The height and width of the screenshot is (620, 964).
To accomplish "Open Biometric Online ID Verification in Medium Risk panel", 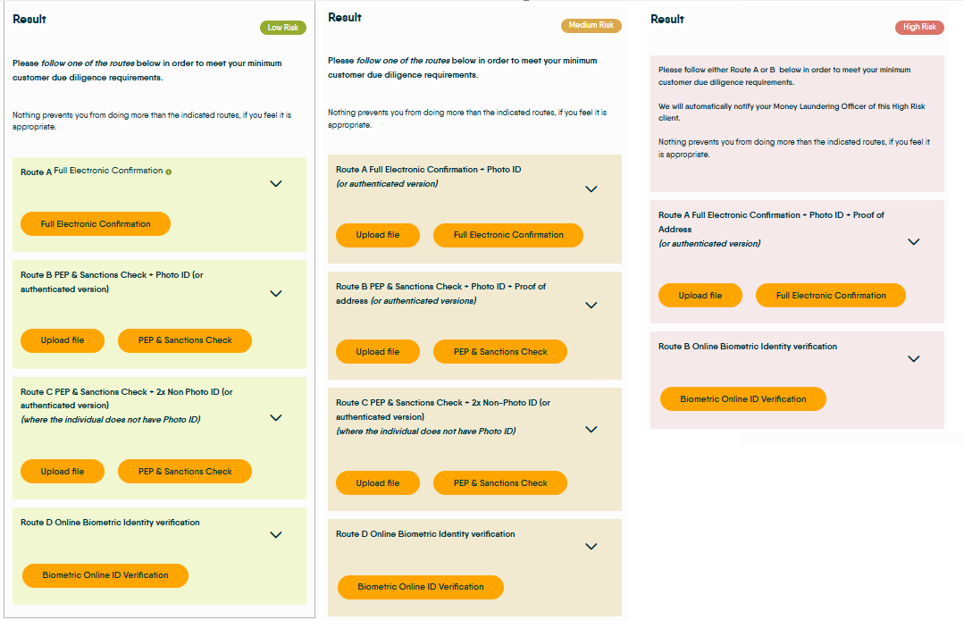I will click(x=421, y=588).
